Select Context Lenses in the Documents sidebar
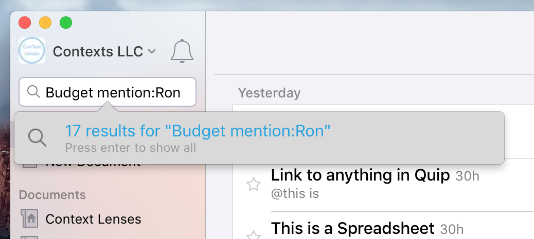 [x=93, y=219]
